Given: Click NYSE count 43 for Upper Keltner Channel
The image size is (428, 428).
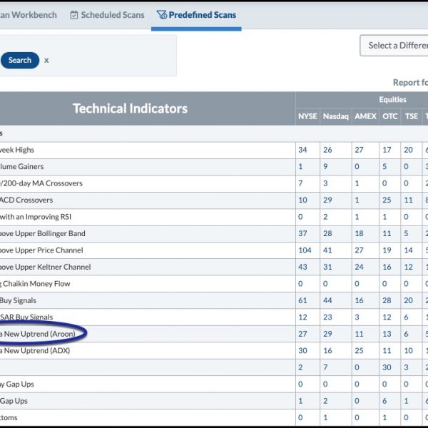Looking at the screenshot, I should point(302,267).
